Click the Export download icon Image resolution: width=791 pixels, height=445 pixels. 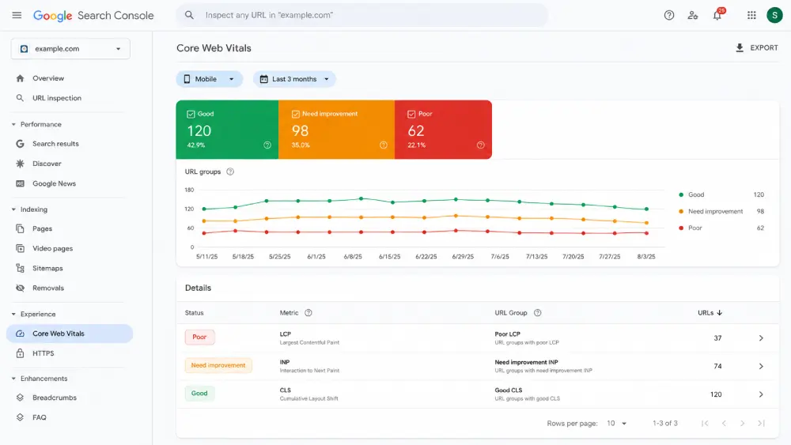[740, 48]
